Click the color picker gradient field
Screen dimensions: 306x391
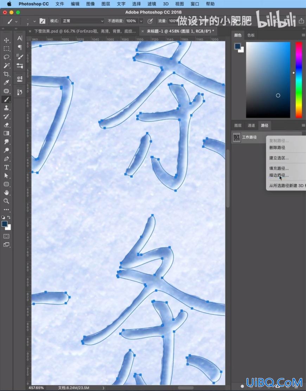(x=268, y=80)
